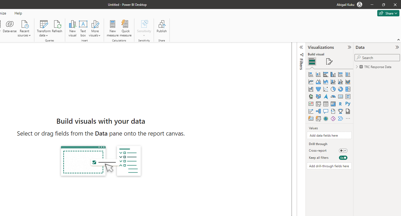Select the globe map visual
Viewport: 401px width, 216px height.
pos(311,97)
